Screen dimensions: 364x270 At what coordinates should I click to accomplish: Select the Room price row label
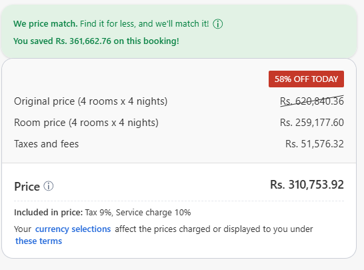point(86,123)
